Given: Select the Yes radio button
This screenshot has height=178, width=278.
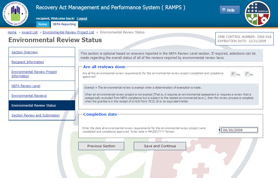Looking at the screenshot, I should pos(233,74).
